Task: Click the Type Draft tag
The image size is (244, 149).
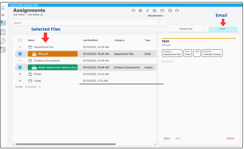Action: point(187,53)
